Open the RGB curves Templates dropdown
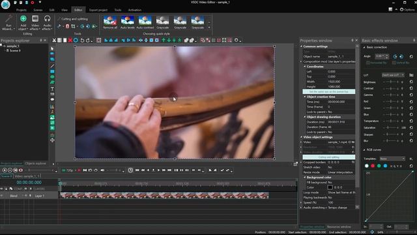The width and height of the screenshot is (417, 235). tap(392, 159)
